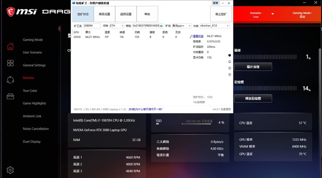Image resolution: width=322 pixels, height=178 pixels.
Task: Switch to the 挖矿状态 tab
Action: point(83,14)
